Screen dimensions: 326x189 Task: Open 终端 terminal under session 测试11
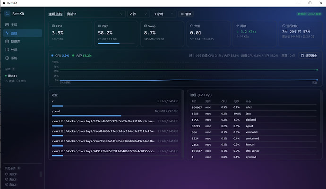[x=10, y=81]
